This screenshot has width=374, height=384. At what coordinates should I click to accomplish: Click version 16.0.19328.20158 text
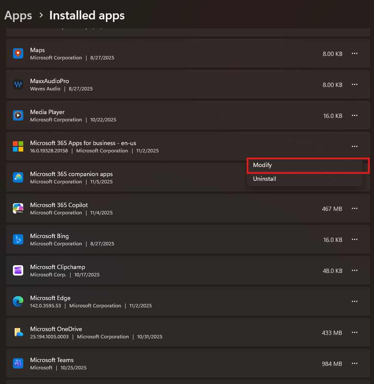(x=49, y=151)
